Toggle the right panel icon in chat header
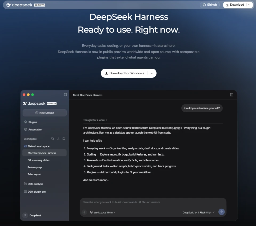The height and width of the screenshot is (226, 256). point(231,95)
